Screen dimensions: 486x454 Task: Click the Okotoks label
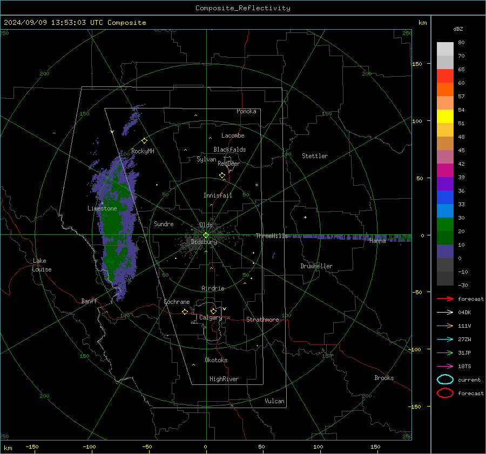pyautogui.click(x=216, y=360)
